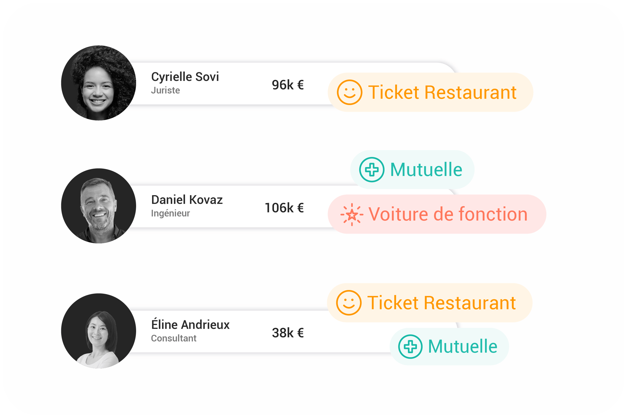Click the 106k € salary amount

coord(284,208)
